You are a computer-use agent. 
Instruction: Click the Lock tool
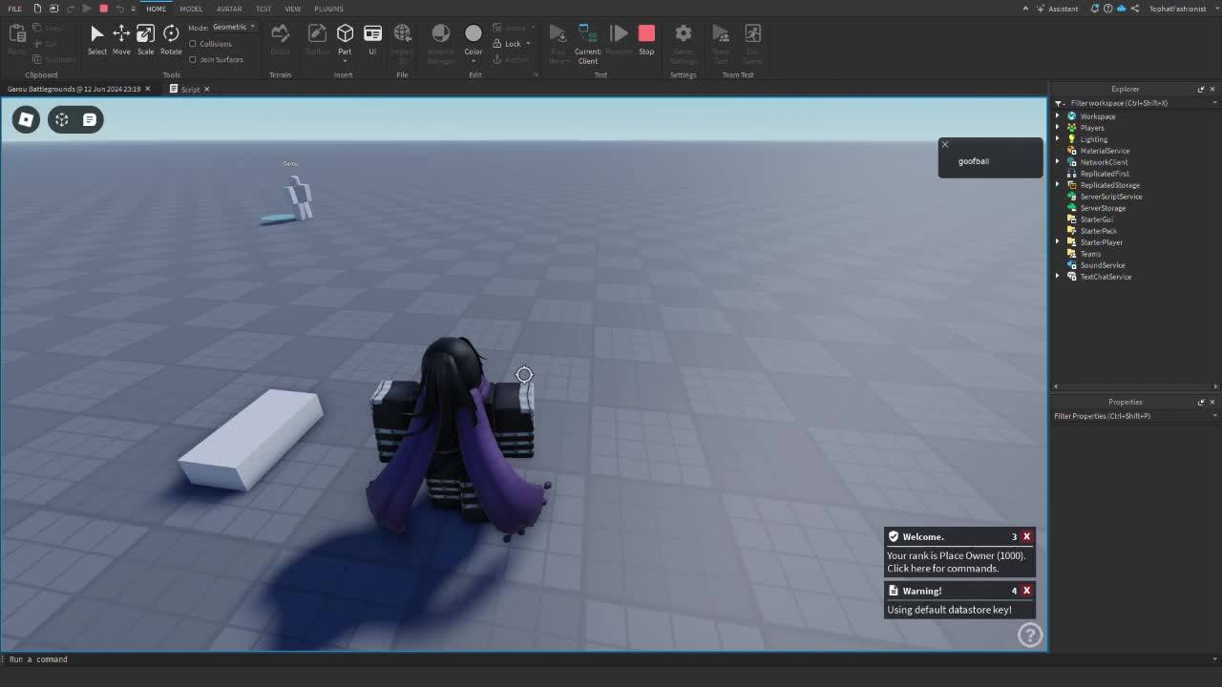[507, 44]
